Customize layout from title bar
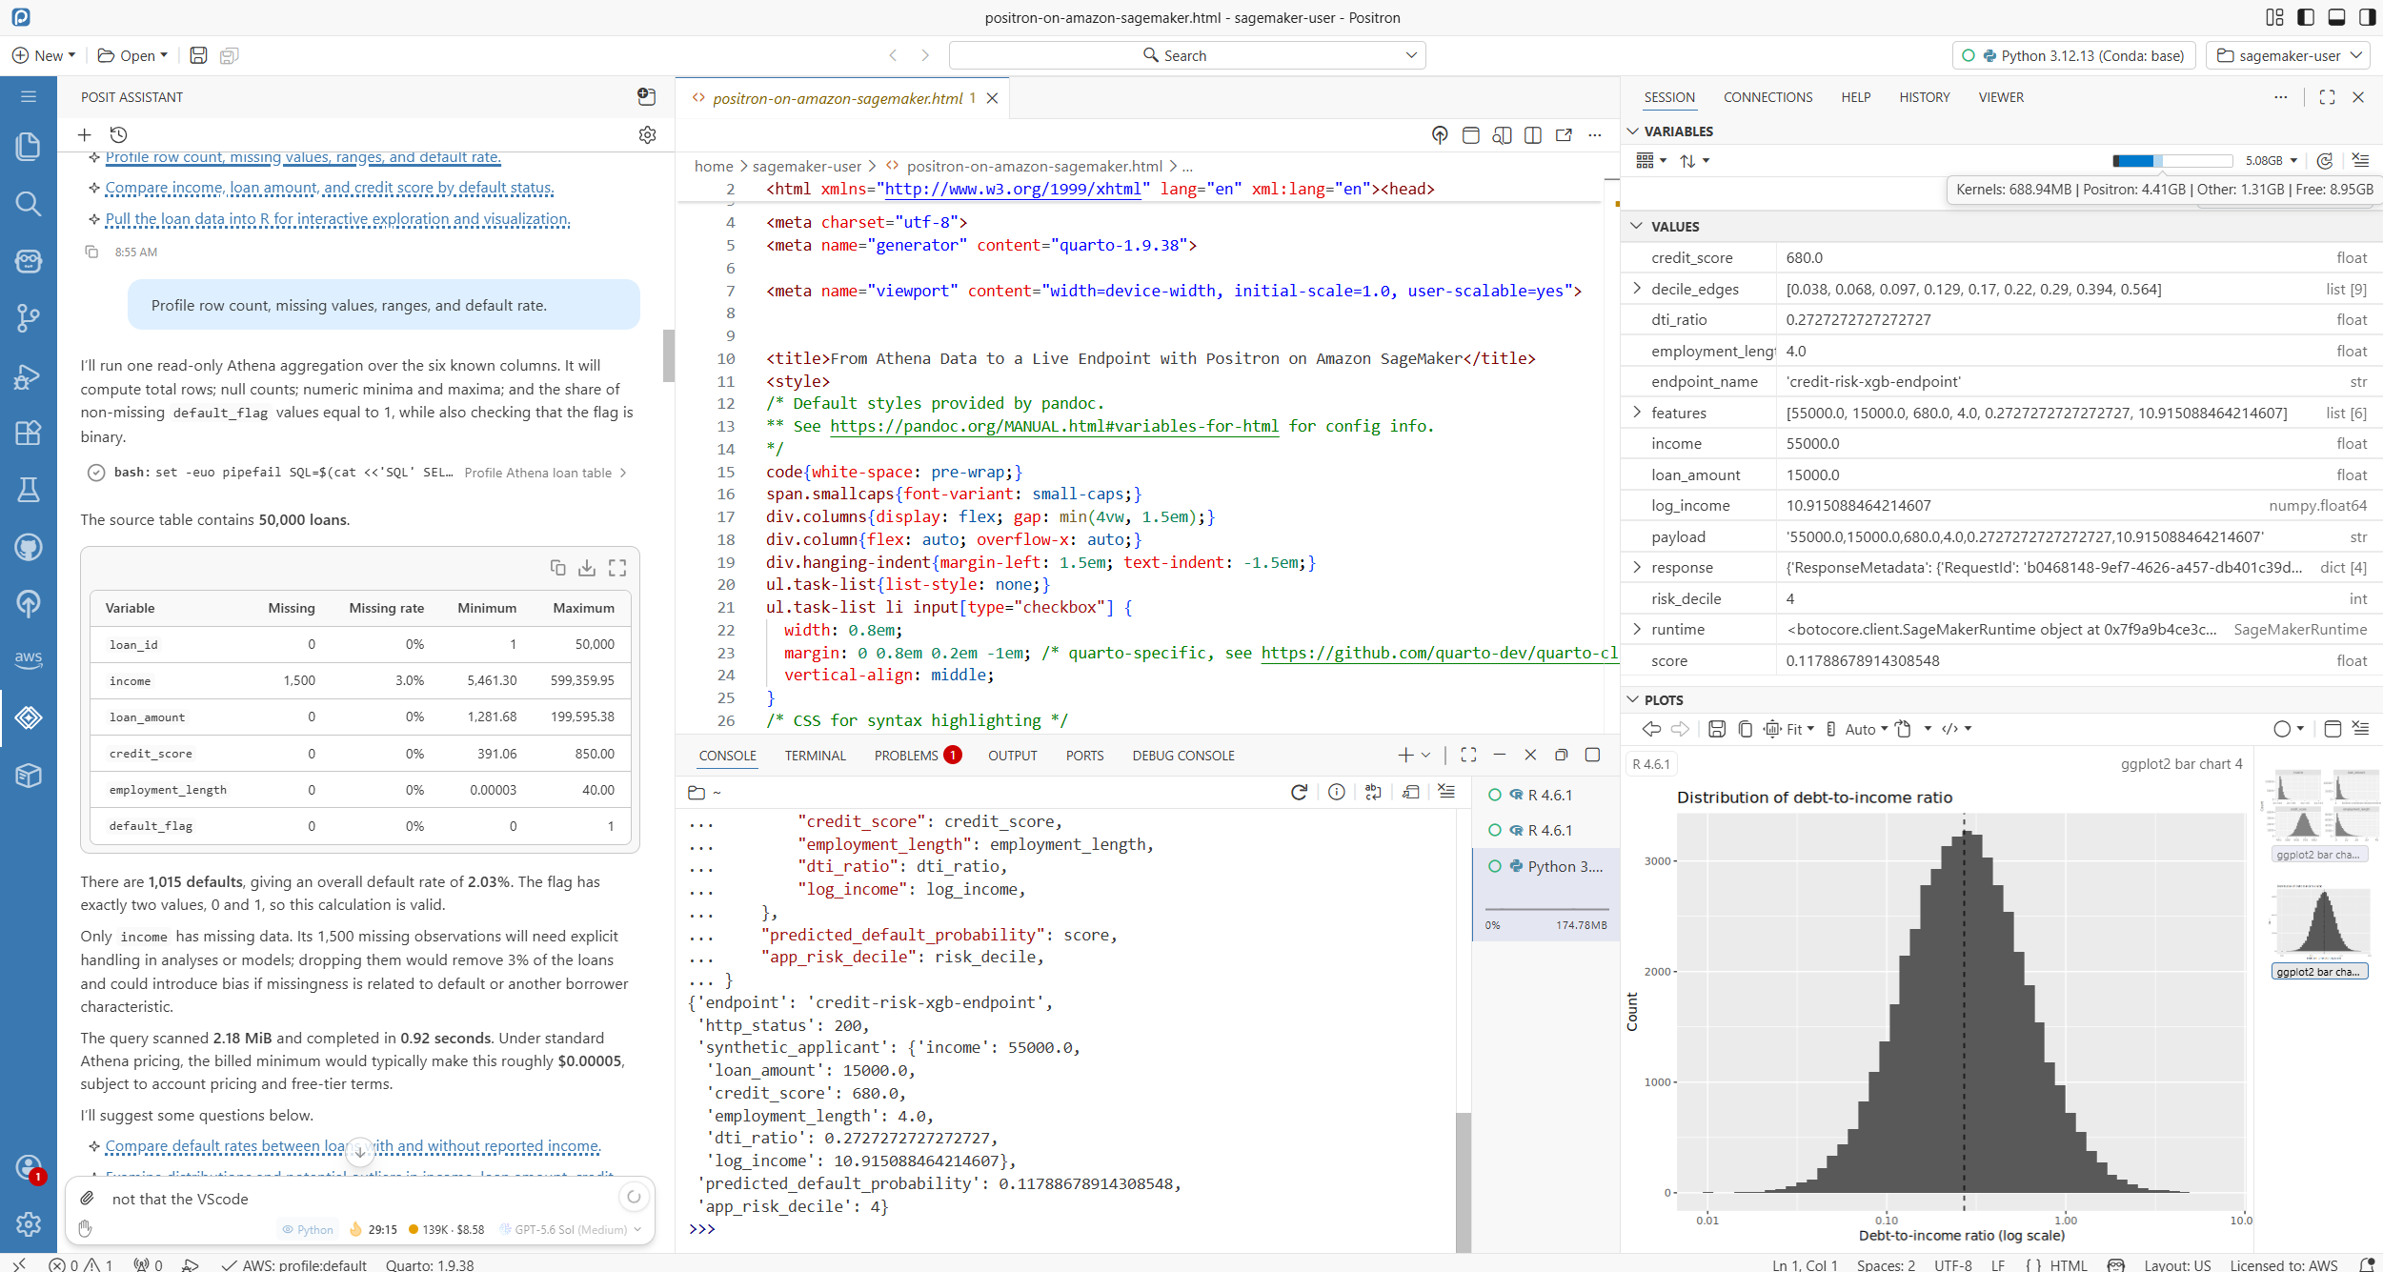Image resolution: width=2383 pixels, height=1272 pixels. (x=2275, y=17)
